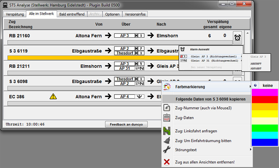279x168 pixels.
Task: Click the Zug-Daten clipboard icon
Action: point(167,118)
